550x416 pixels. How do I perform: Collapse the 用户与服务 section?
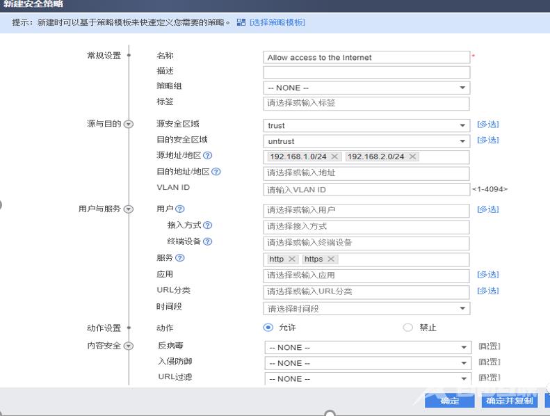point(128,209)
